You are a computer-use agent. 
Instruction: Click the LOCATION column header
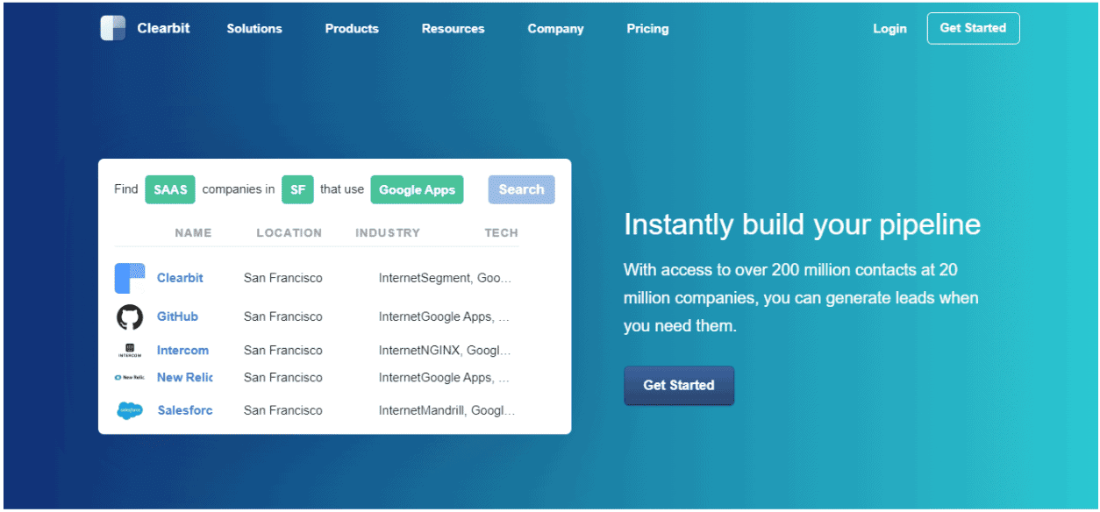[289, 233]
